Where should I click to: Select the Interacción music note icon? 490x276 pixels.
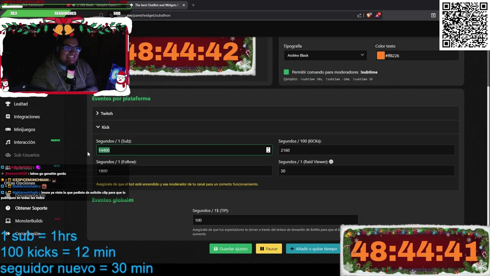click(x=8, y=142)
